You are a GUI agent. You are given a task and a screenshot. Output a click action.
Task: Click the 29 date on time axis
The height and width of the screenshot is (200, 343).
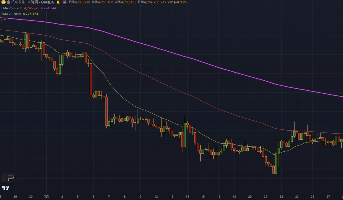15,197
